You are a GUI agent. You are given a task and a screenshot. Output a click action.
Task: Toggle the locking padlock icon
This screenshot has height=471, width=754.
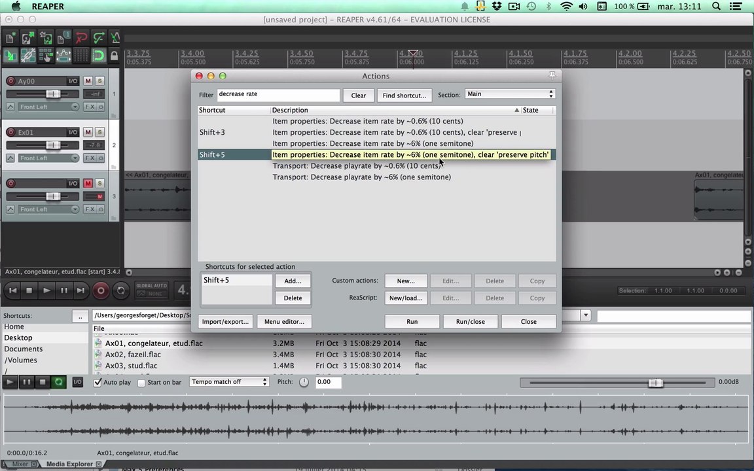pos(114,56)
